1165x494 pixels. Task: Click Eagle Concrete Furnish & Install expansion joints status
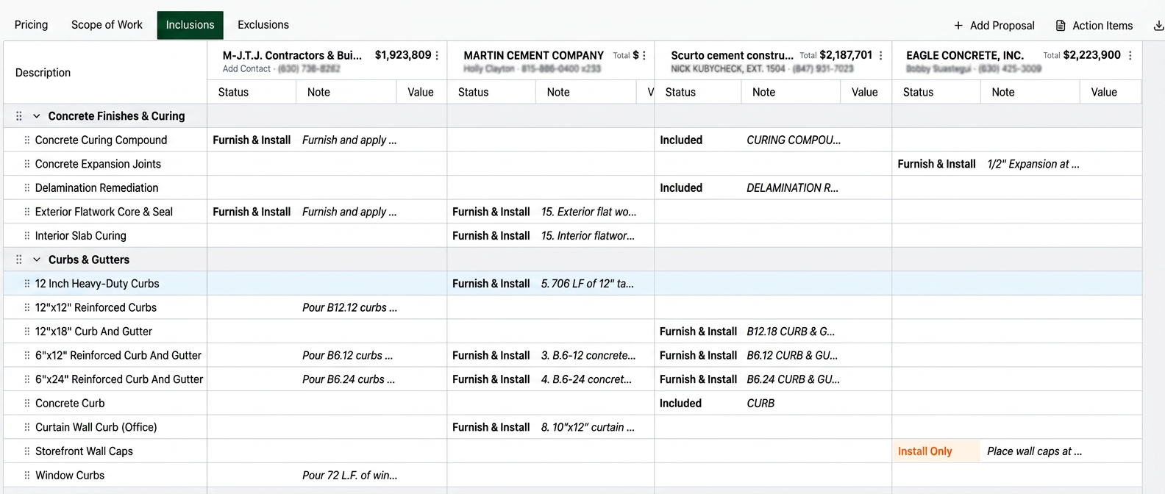(x=936, y=164)
